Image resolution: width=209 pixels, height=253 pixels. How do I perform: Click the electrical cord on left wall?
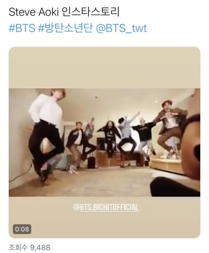(20, 173)
